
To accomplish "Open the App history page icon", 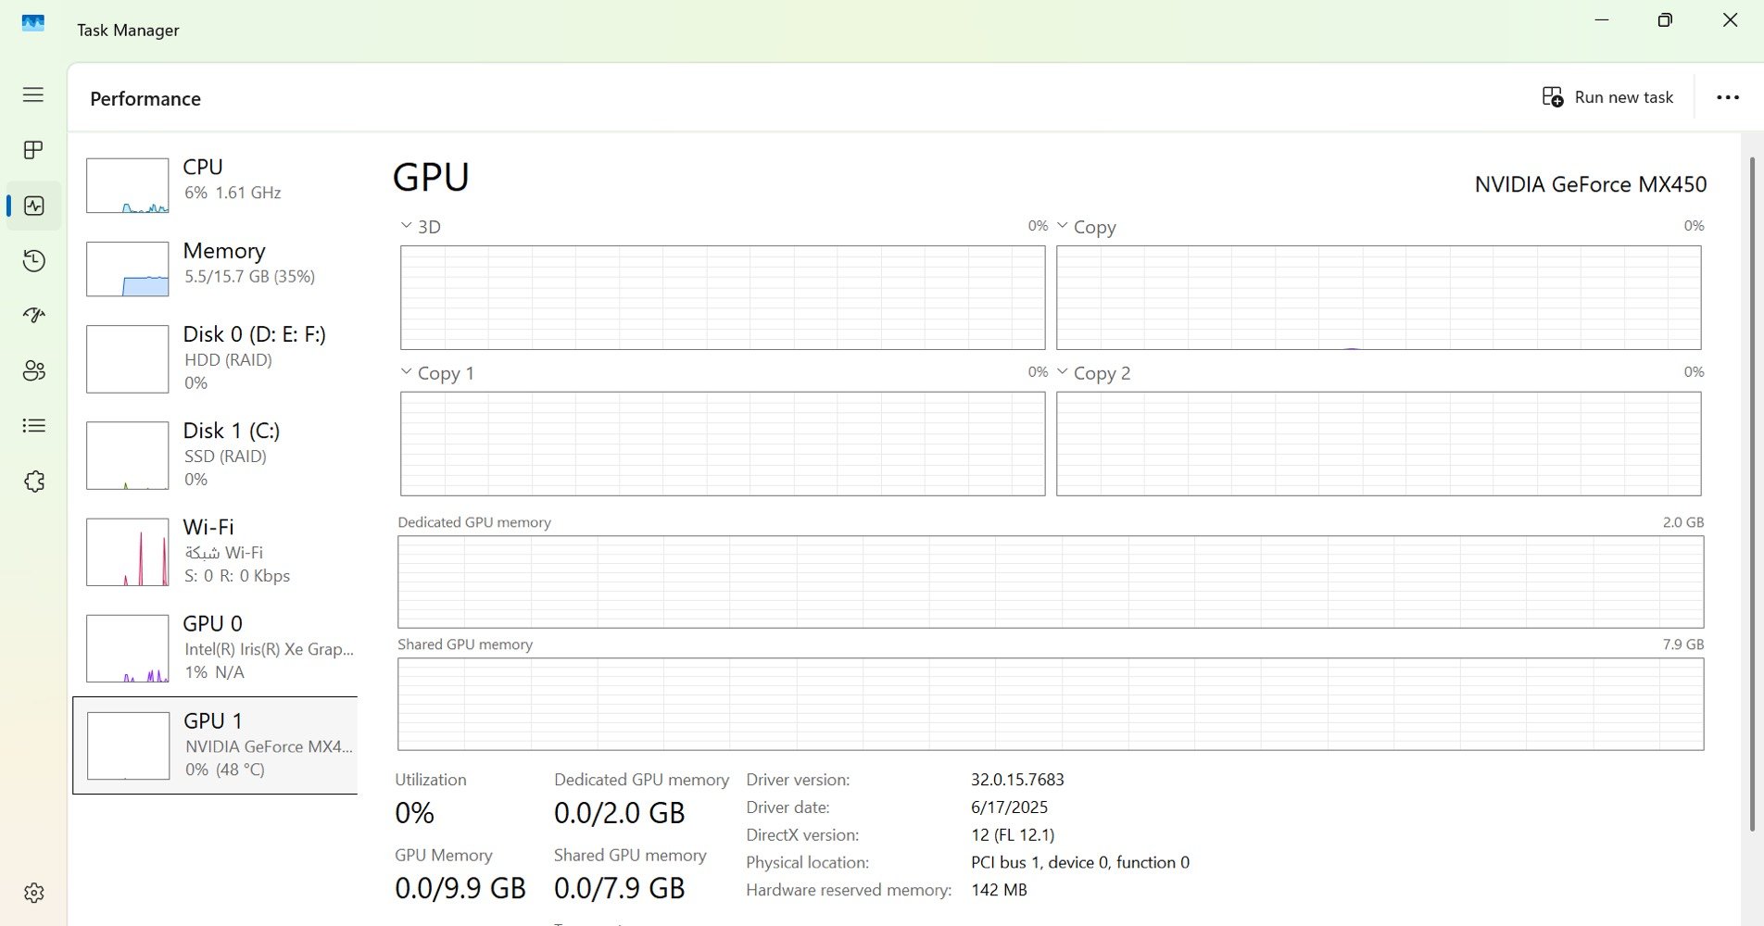I will [33, 260].
